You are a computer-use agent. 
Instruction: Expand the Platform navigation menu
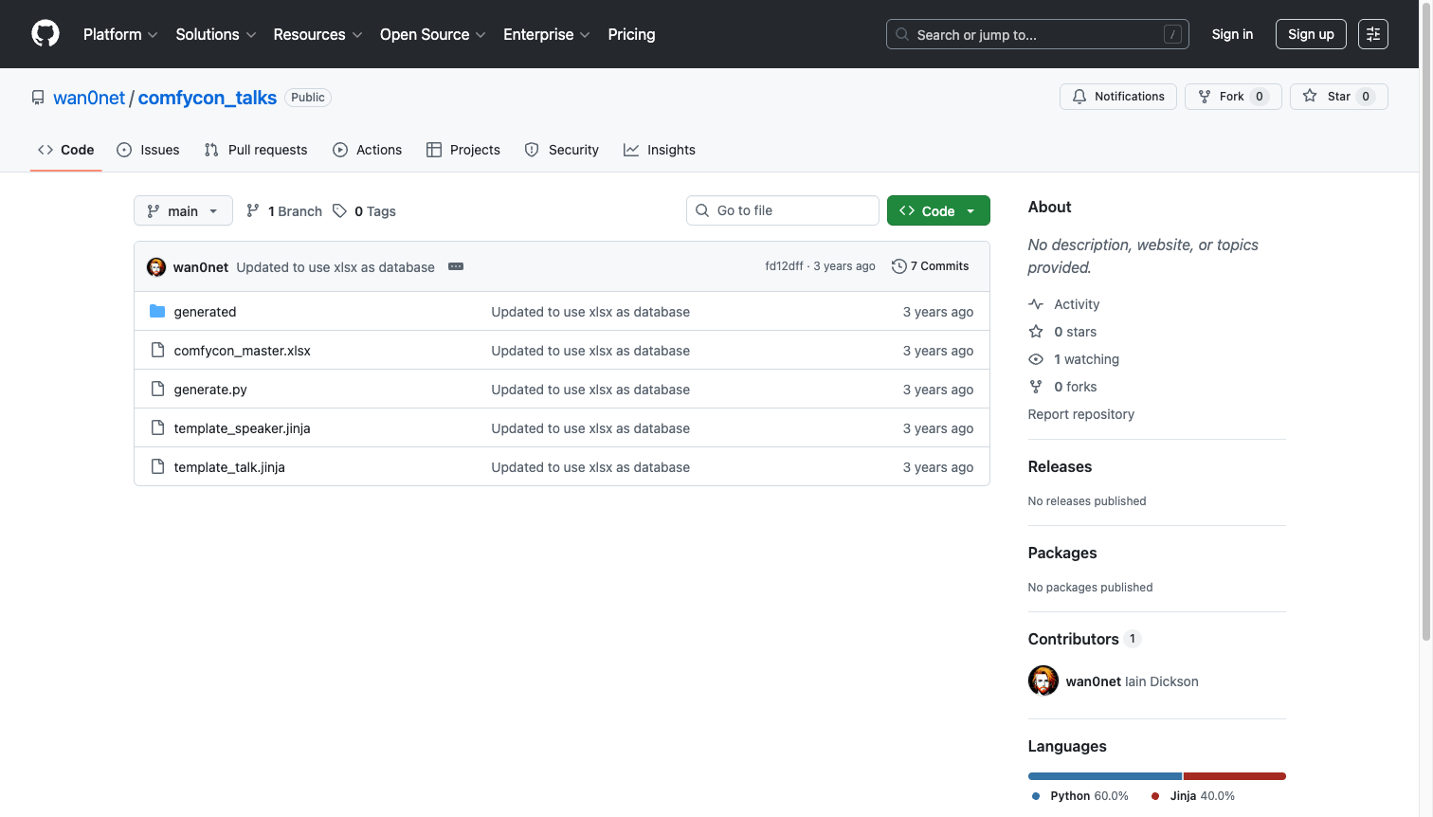pyautogui.click(x=120, y=34)
